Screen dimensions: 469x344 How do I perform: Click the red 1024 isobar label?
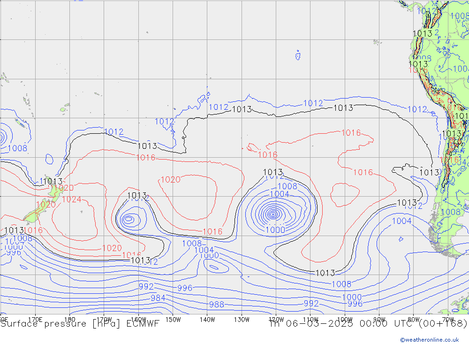pyautogui.click(x=72, y=199)
